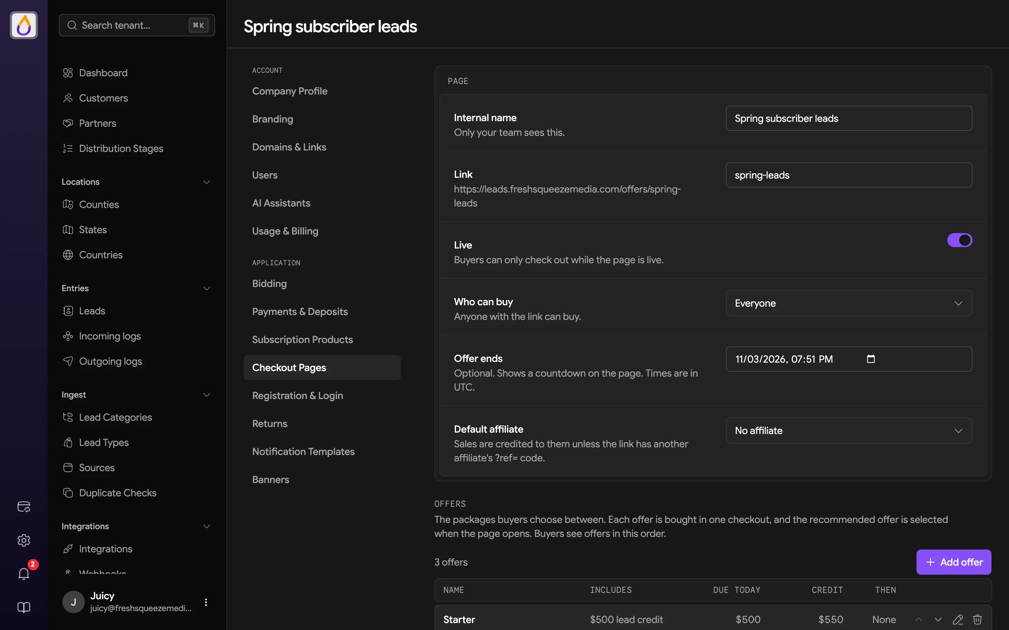Open Partners in sidebar
The height and width of the screenshot is (630, 1009).
[137, 123]
